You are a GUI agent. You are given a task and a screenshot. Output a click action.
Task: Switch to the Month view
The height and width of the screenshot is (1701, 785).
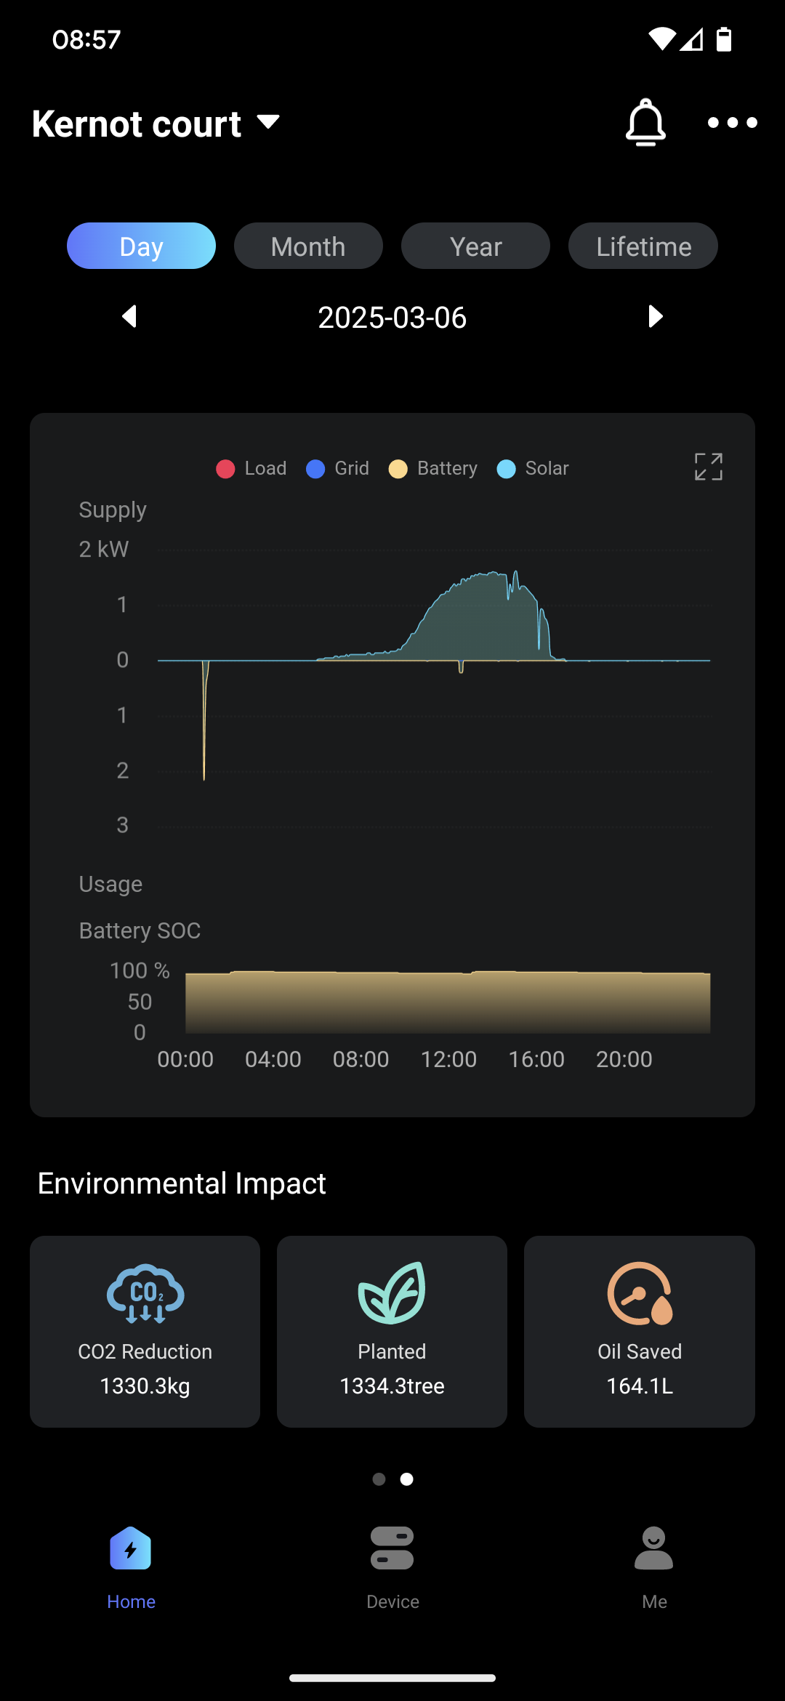tap(308, 246)
